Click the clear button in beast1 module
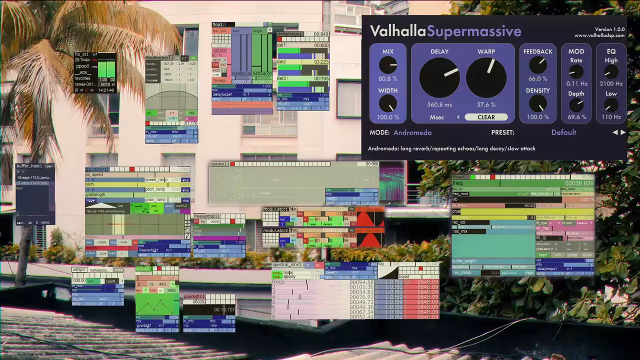The height and width of the screenshot is (360, 640). (x=529, y=273)
